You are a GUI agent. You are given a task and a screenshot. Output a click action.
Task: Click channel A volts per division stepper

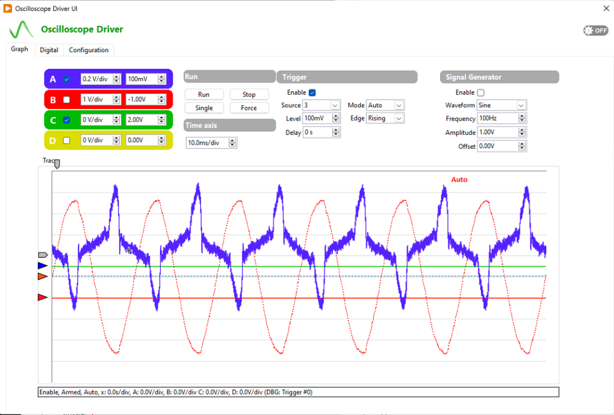[x=116, y=79]
